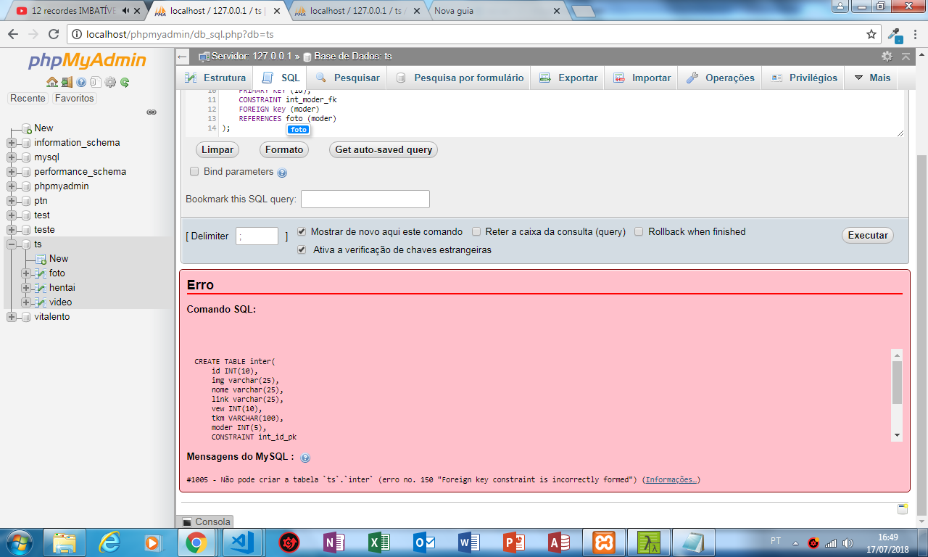Open the Informações link in error message
The image size is (928, 557).
tap(671, 480)
